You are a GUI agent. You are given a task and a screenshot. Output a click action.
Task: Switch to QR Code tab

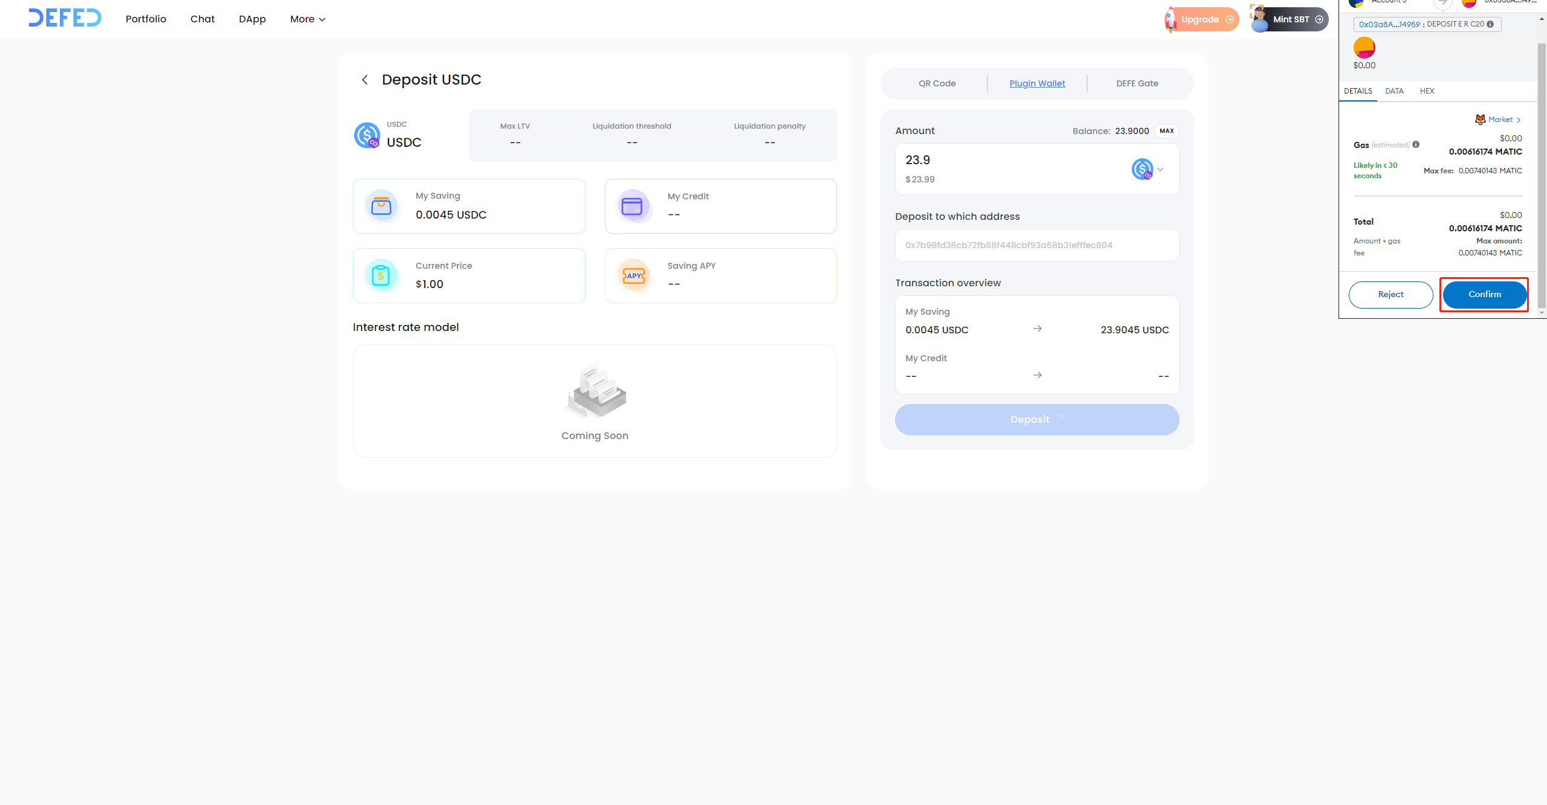(x=937, y=83)
